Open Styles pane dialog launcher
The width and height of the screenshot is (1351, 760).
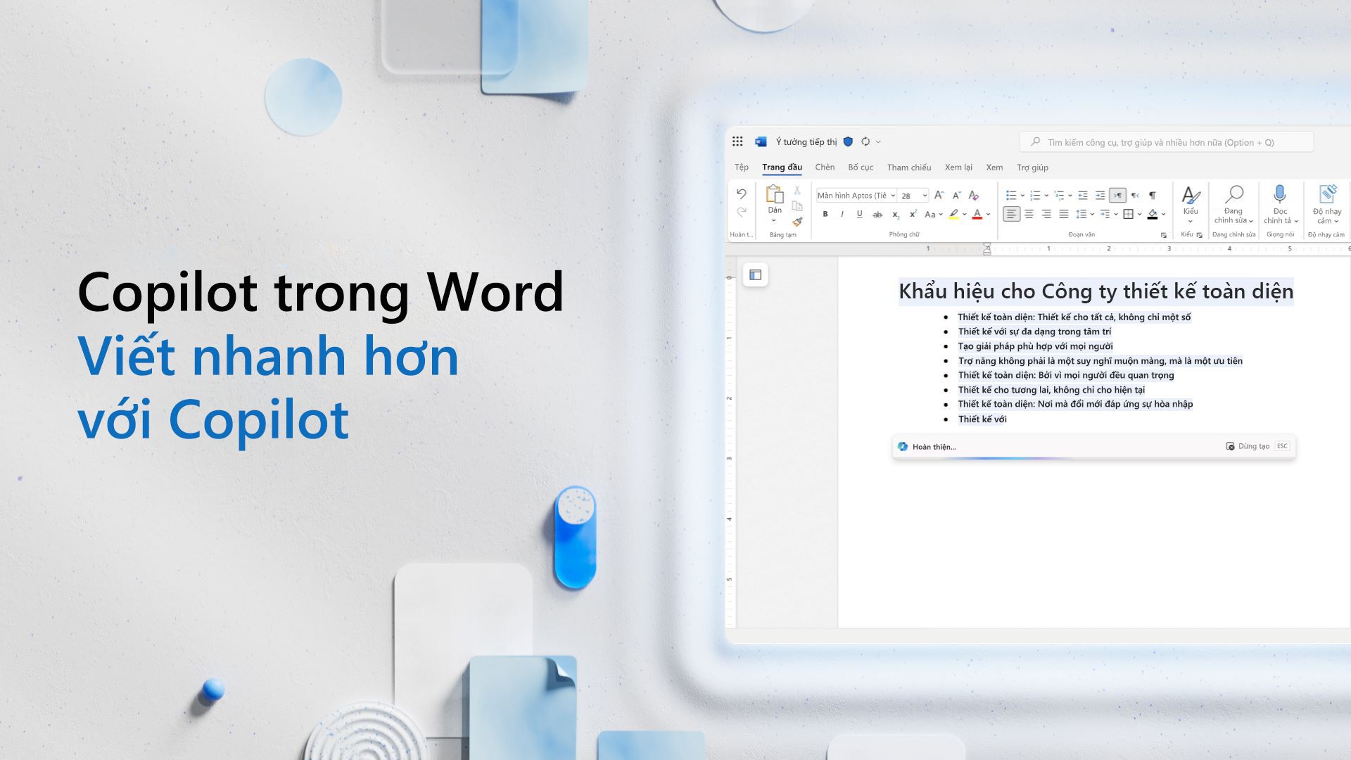1200,235
